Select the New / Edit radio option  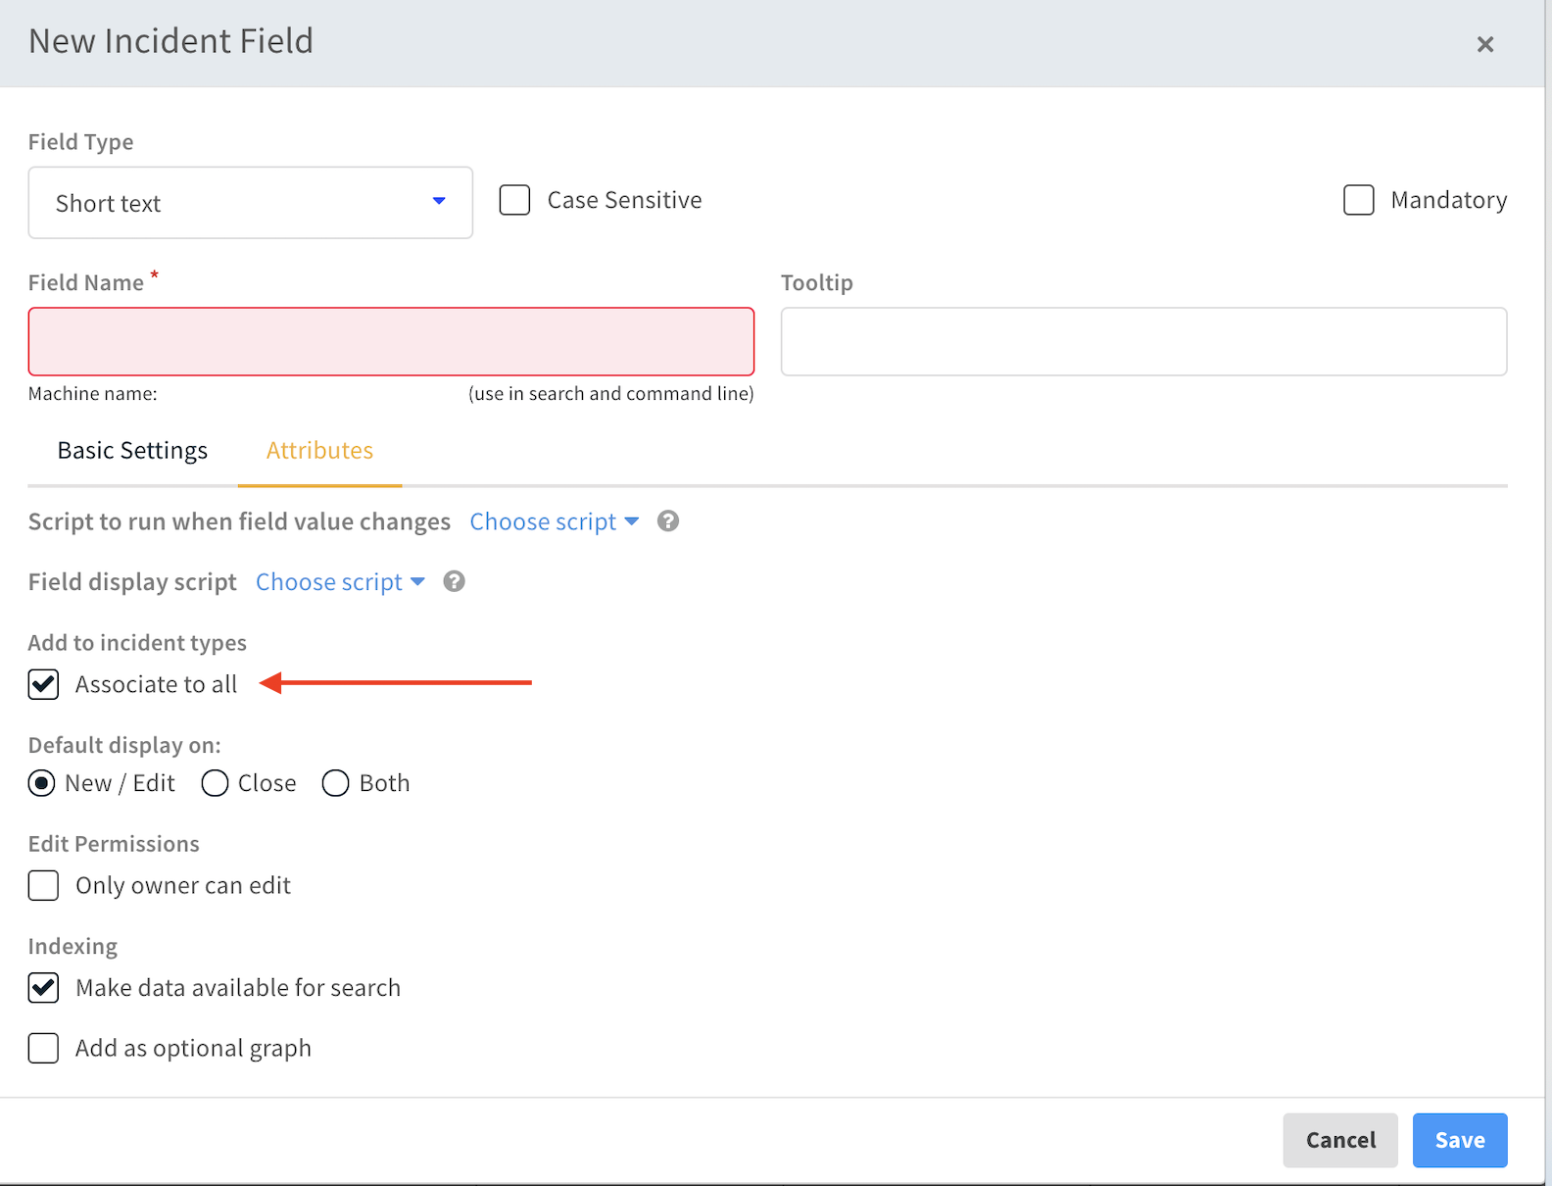42,783
